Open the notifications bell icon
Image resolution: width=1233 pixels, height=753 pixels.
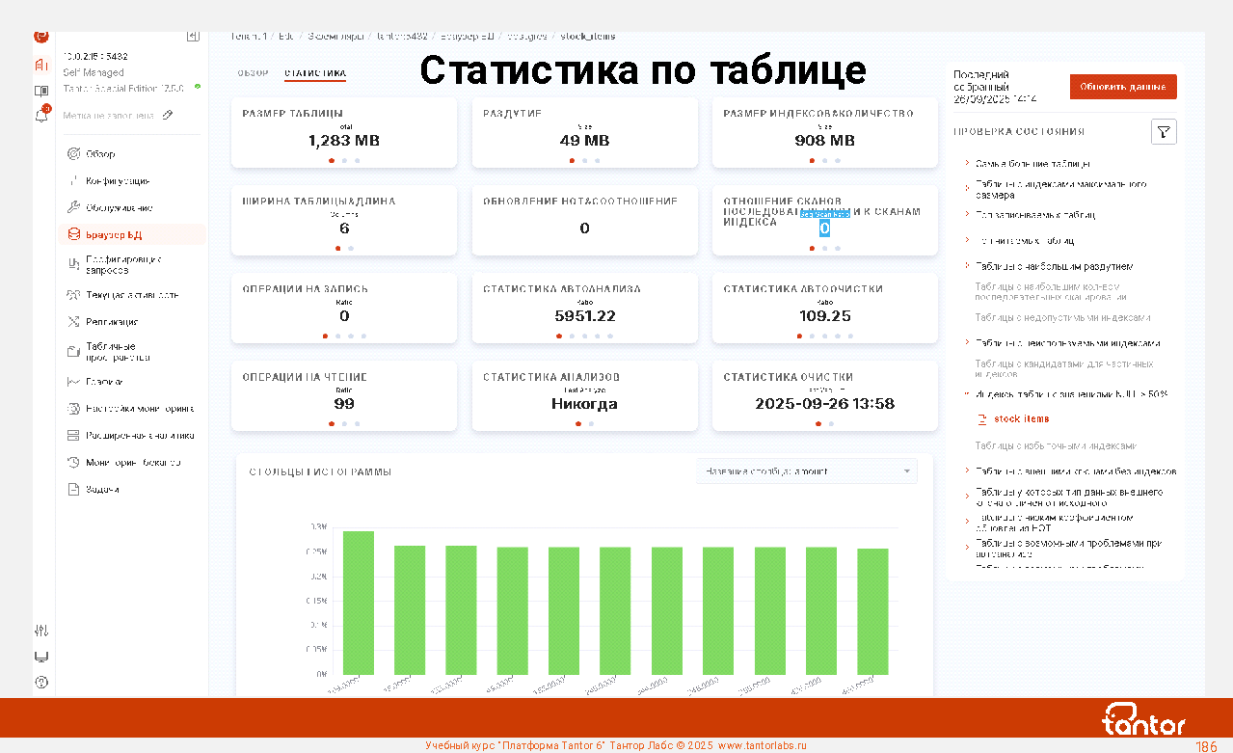(41, 116)
